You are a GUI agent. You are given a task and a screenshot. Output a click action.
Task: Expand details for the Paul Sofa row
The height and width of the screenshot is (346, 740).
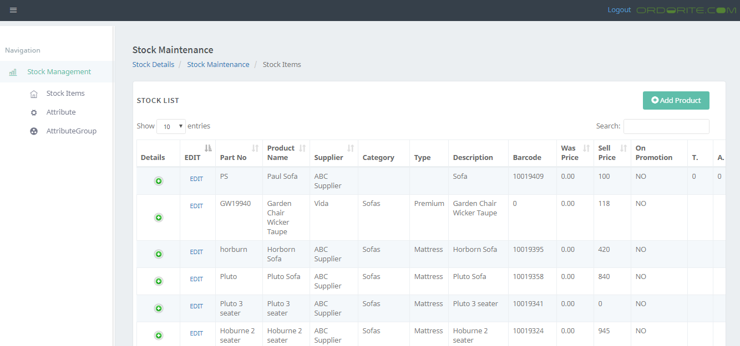[x=159, y=181]
